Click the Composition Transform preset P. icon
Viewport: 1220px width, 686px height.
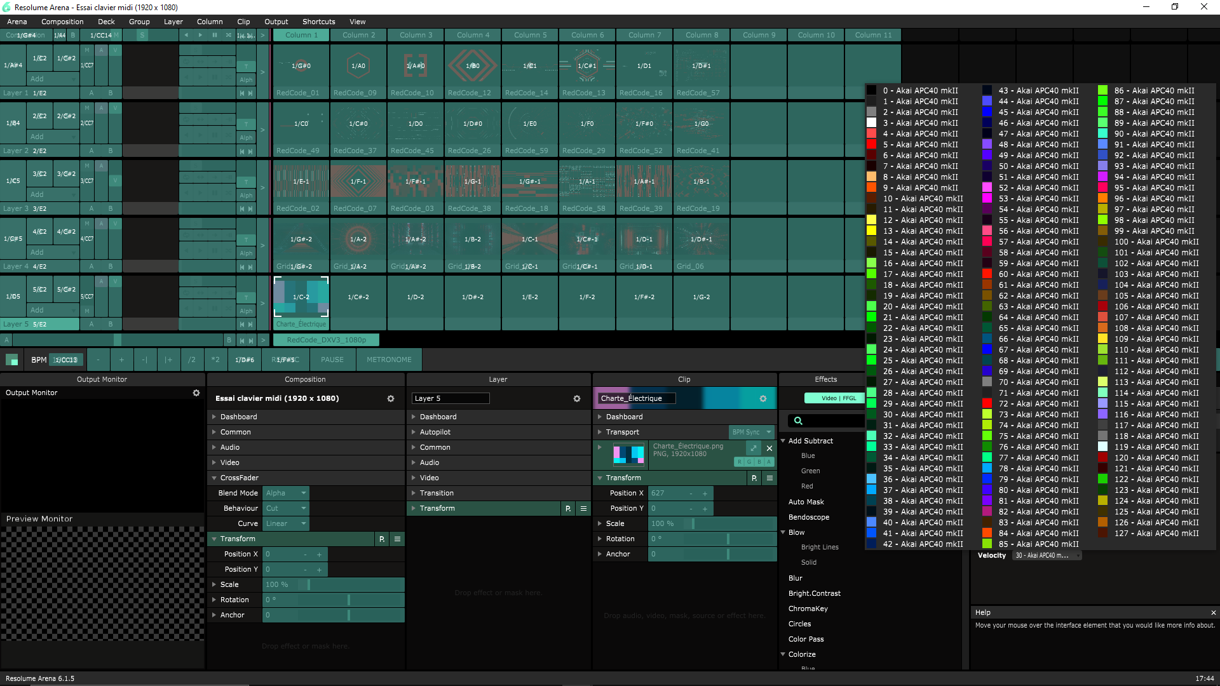point(382,539)
